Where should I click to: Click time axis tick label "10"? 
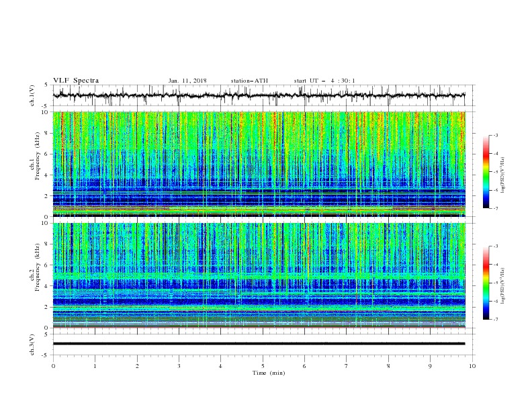coord(472,366)
